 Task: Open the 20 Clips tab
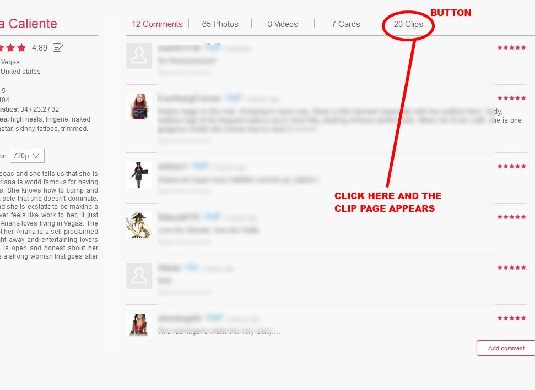pyautogui.click(x=408, y=24)
